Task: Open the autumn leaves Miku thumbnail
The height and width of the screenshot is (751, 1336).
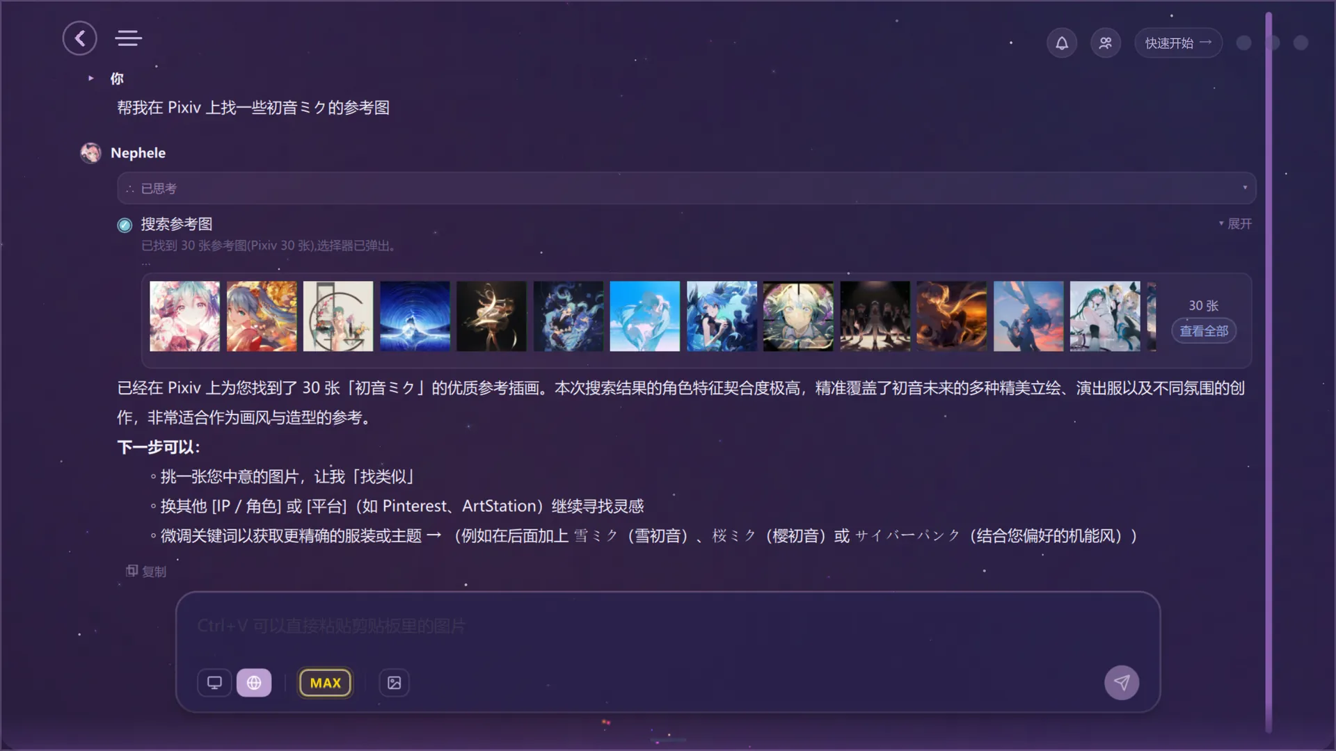Action: 262,316
